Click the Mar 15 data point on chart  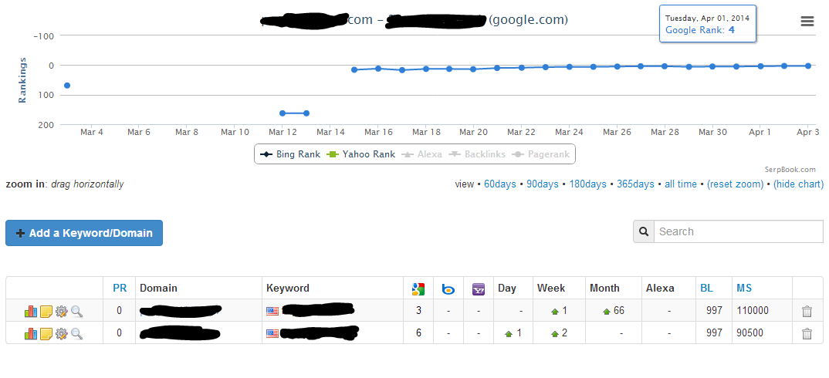(354, 69)
